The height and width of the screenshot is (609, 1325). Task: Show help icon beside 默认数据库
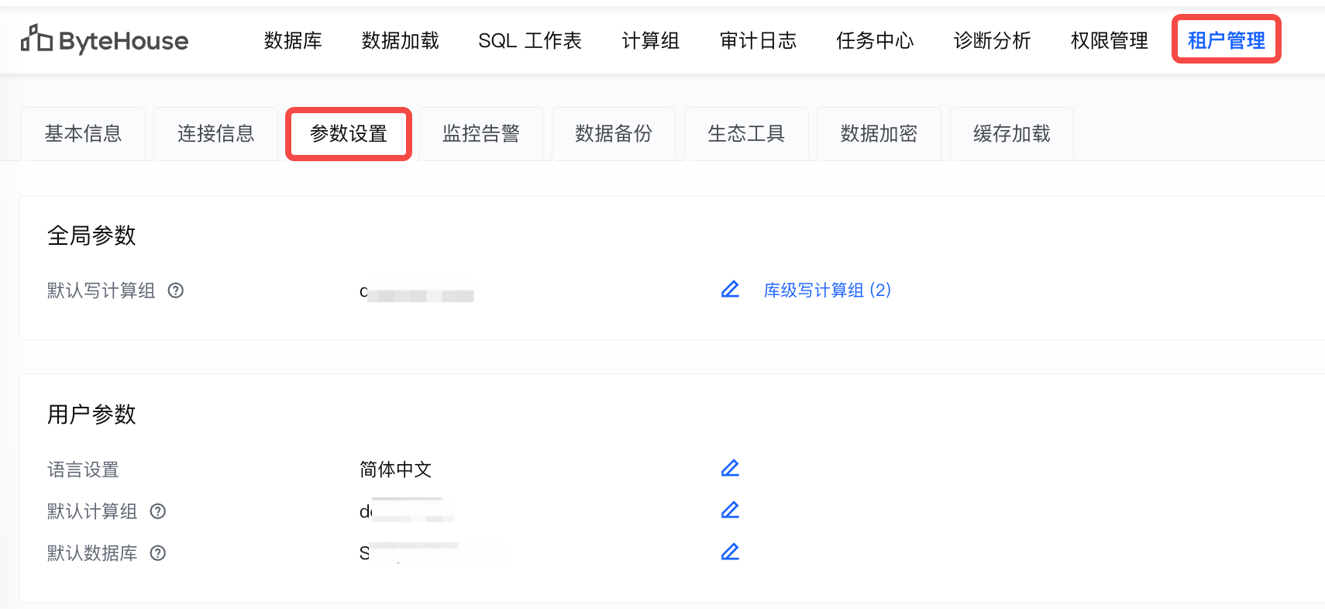(x=158, y=553)
